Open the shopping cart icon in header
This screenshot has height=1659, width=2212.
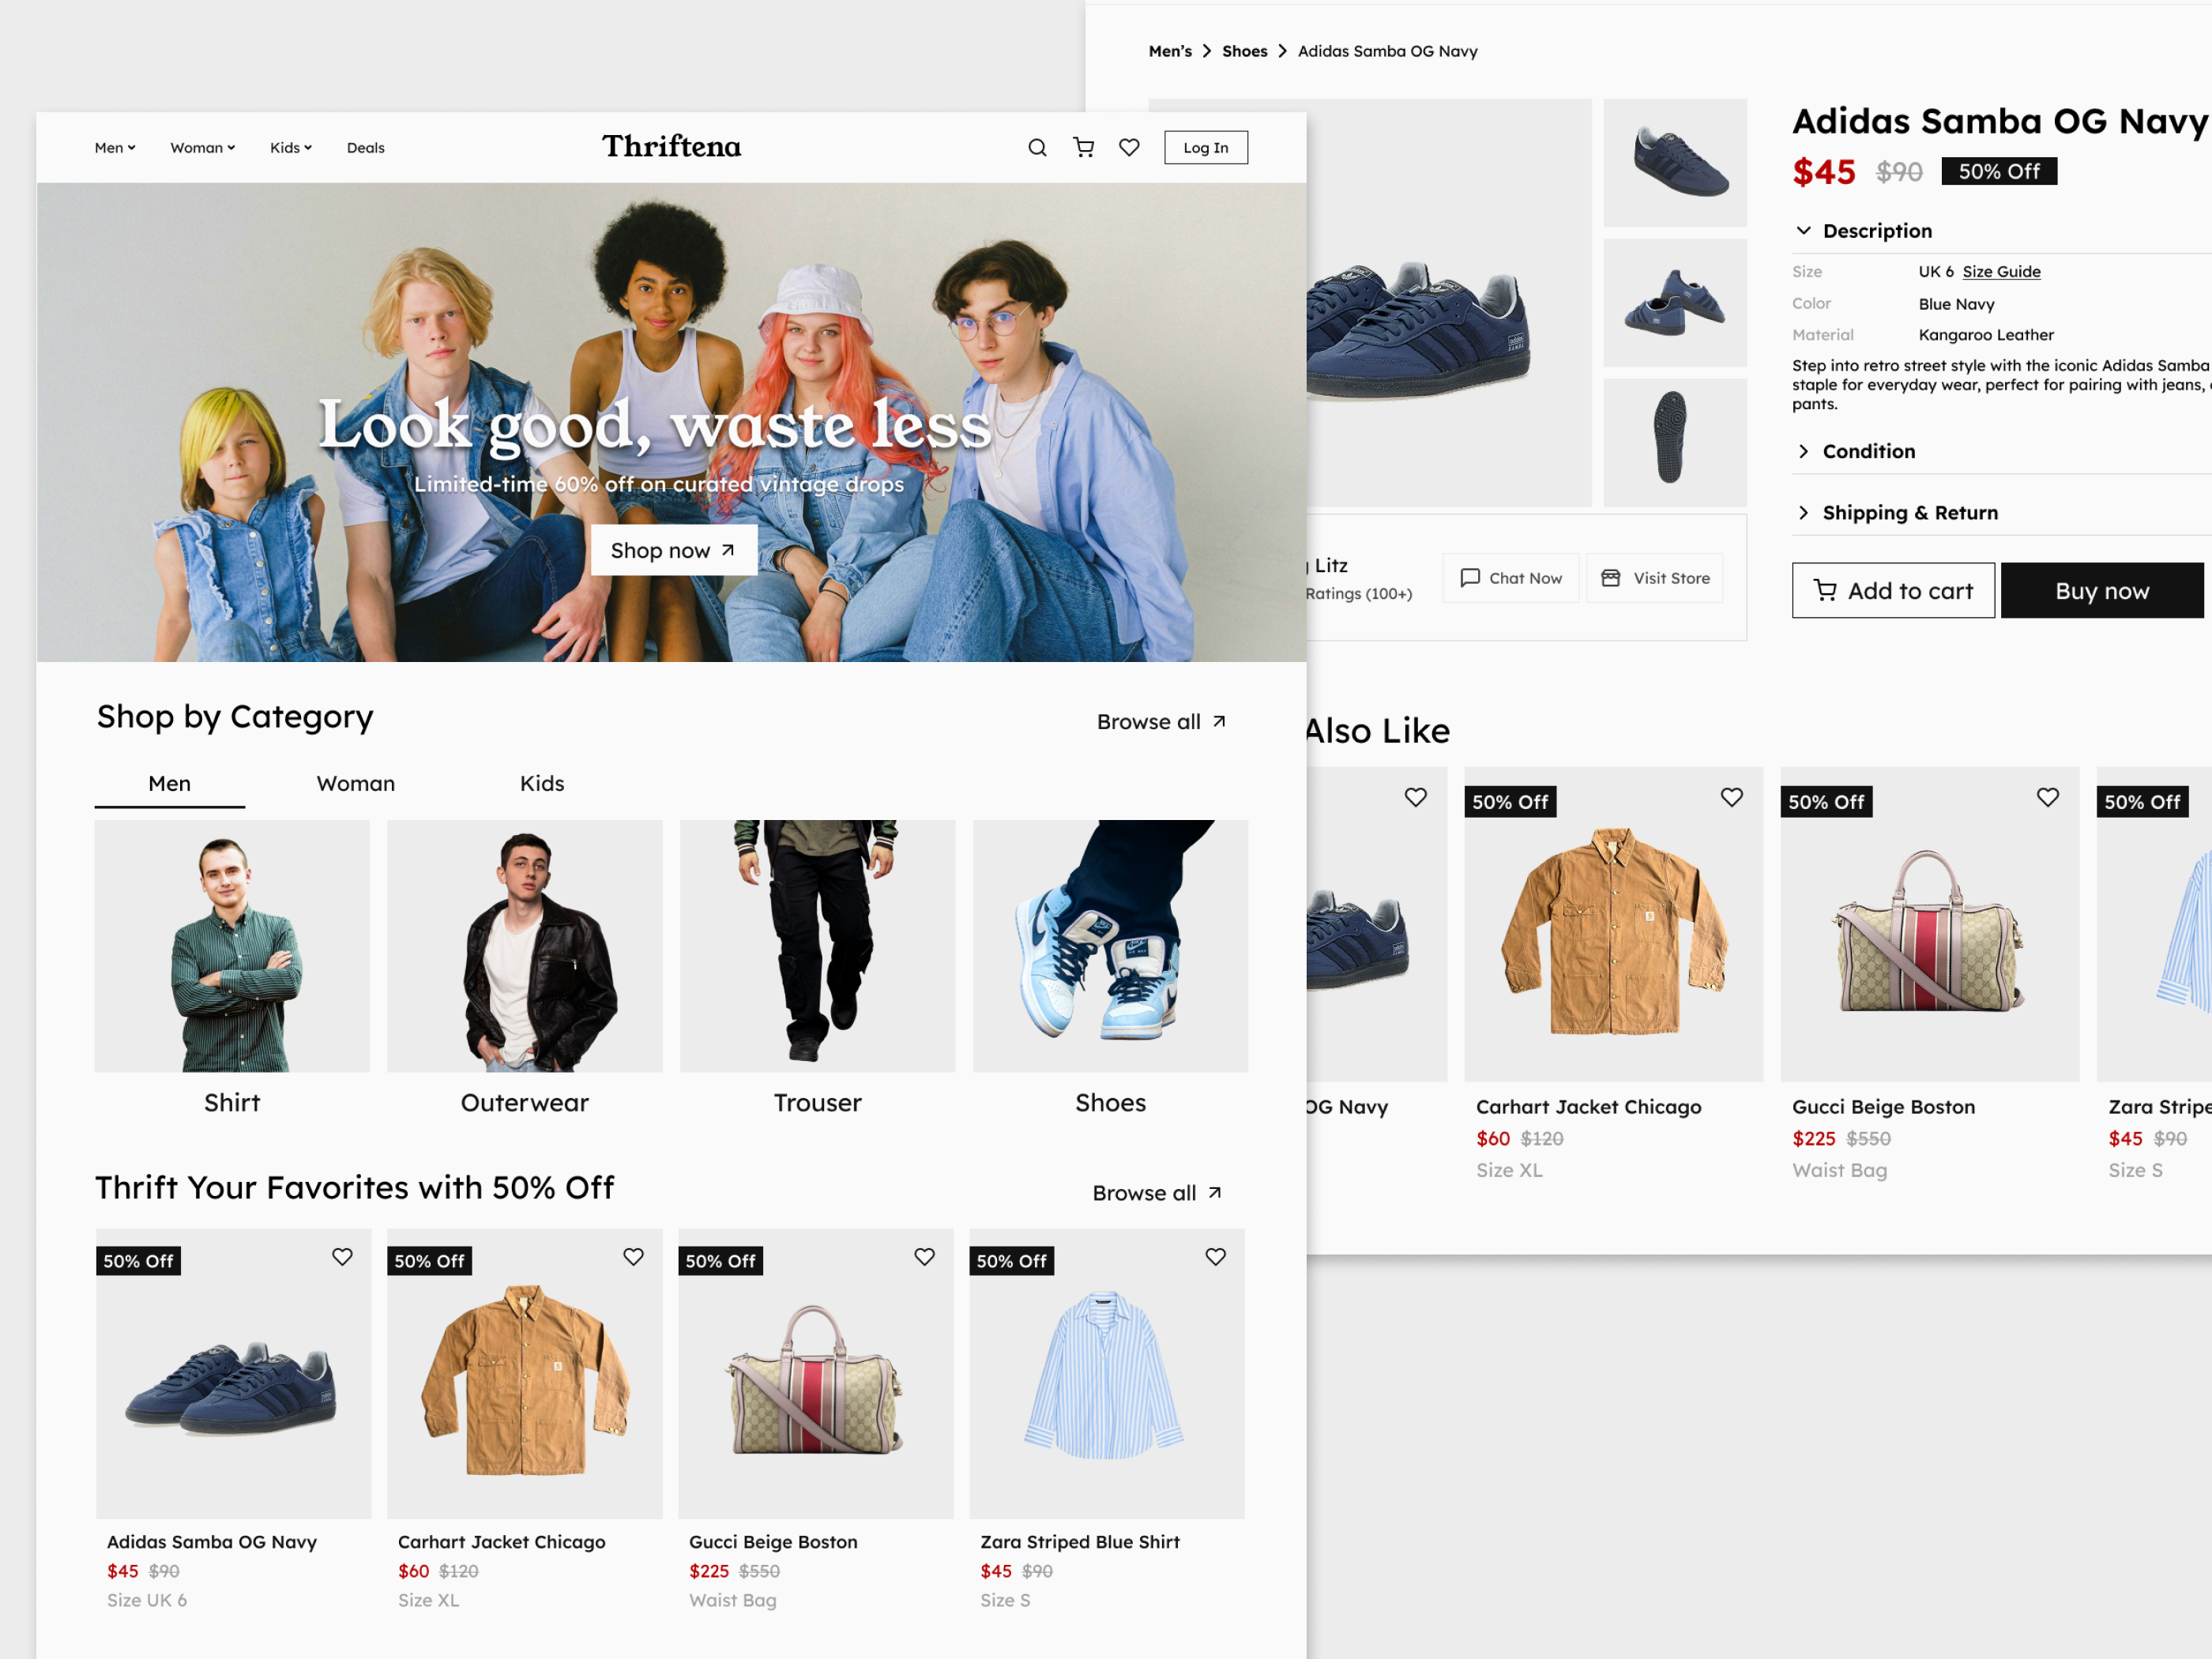tap(1083, 148)
